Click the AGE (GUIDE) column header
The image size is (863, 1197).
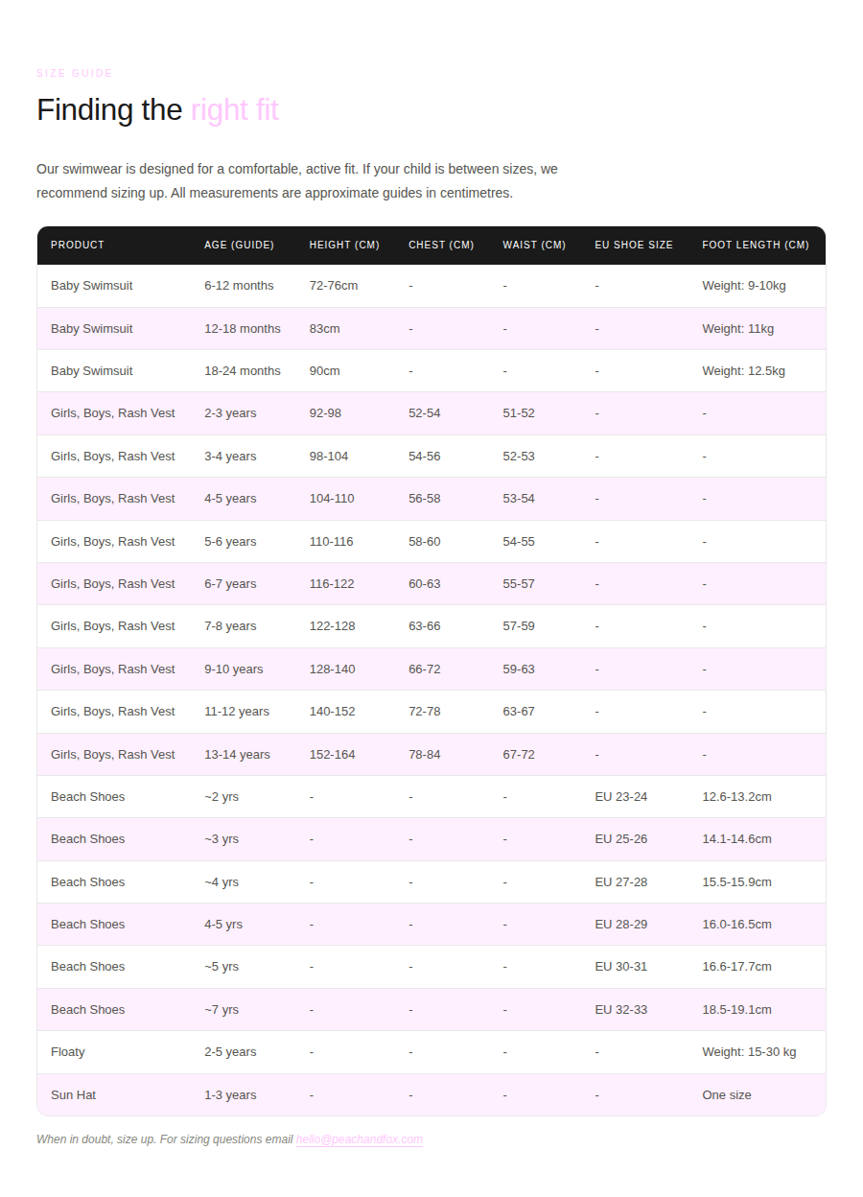coord(239,246)
